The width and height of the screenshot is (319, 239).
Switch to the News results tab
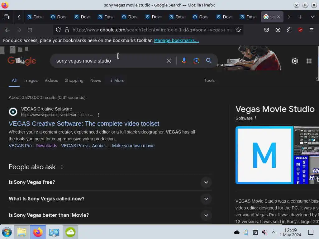pyautogui.click(x=96, y=81)
